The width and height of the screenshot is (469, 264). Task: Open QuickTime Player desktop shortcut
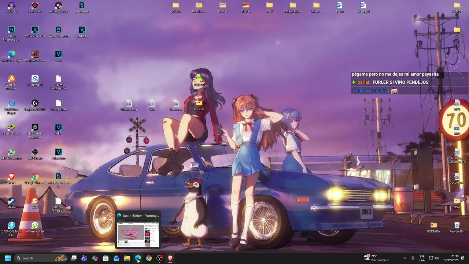[x=11, y=107]
